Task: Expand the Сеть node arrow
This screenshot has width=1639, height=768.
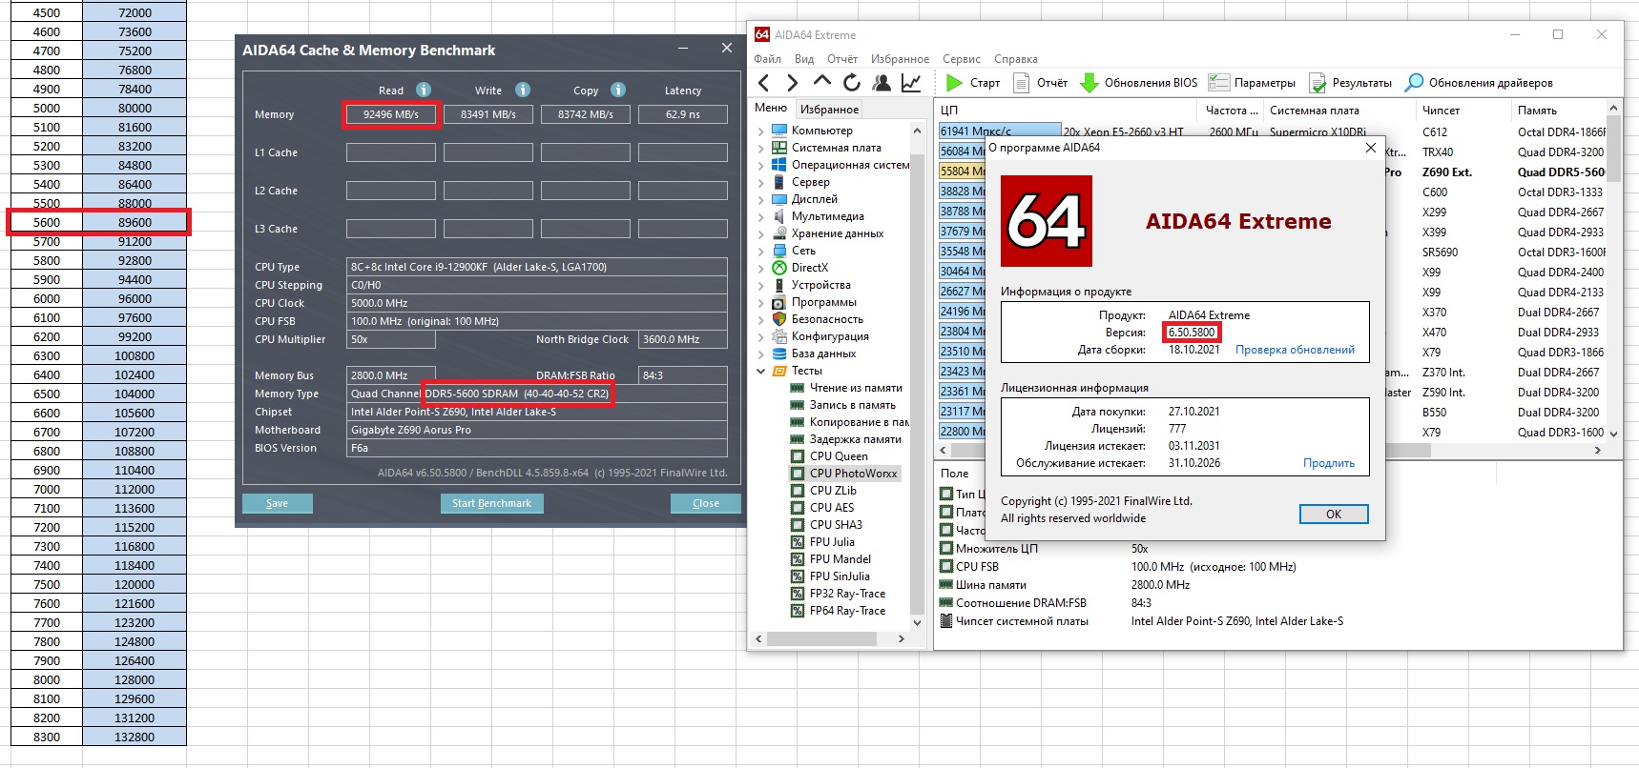Action: pos(760,251)
